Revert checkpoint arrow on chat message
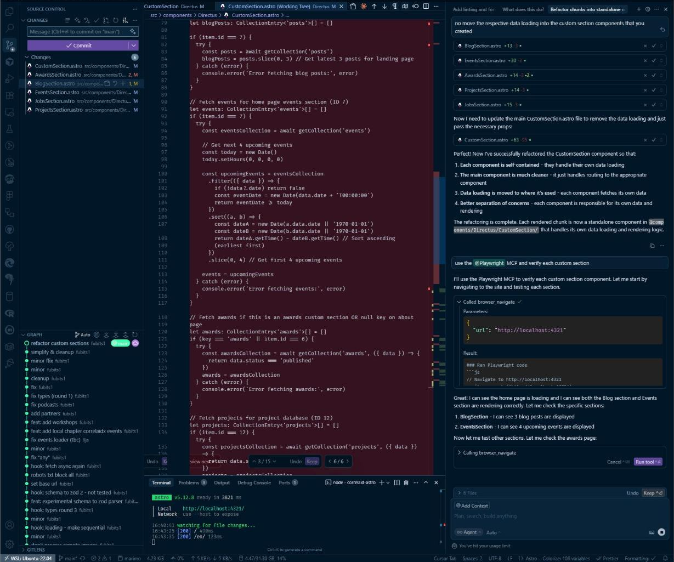Viewport: 674px width, 562px height. click(662, 30)
